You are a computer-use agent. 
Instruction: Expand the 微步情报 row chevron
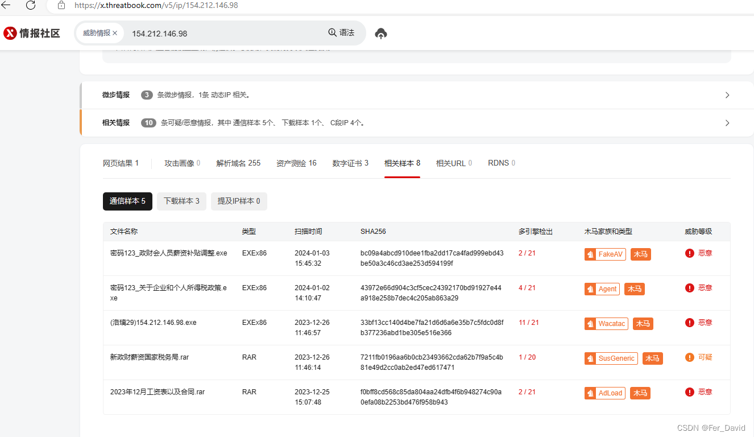[727, 95]
